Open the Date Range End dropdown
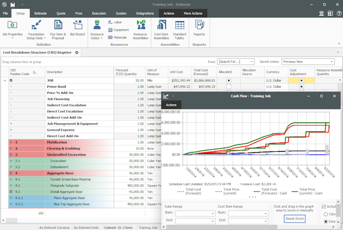The width and height of the screenshot is (343, 230). [213, 221]
